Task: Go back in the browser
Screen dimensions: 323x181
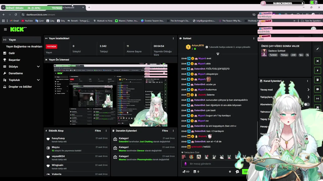Action: (4, 15)
